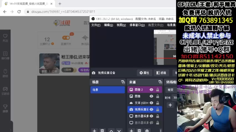Open selected source properties gear
This screenshot has width=236, height=132.
(x=147, y=131)
